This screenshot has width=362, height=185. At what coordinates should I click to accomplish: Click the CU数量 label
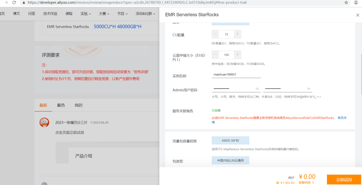(178, 35)
